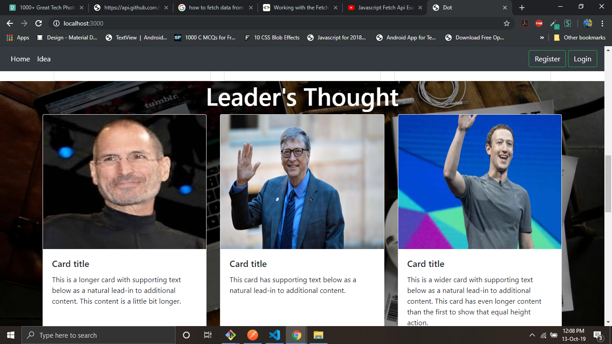Viewport: 612px width, 344px height.
Task: Open the Cortana circle icon
Action: click(186, 335)
